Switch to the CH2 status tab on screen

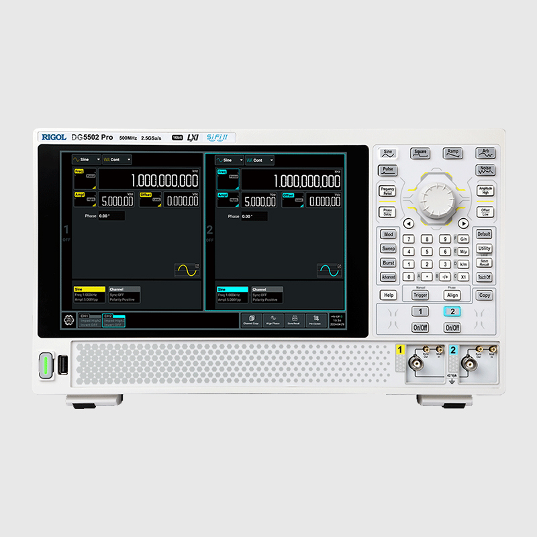(x=113, y=321)
